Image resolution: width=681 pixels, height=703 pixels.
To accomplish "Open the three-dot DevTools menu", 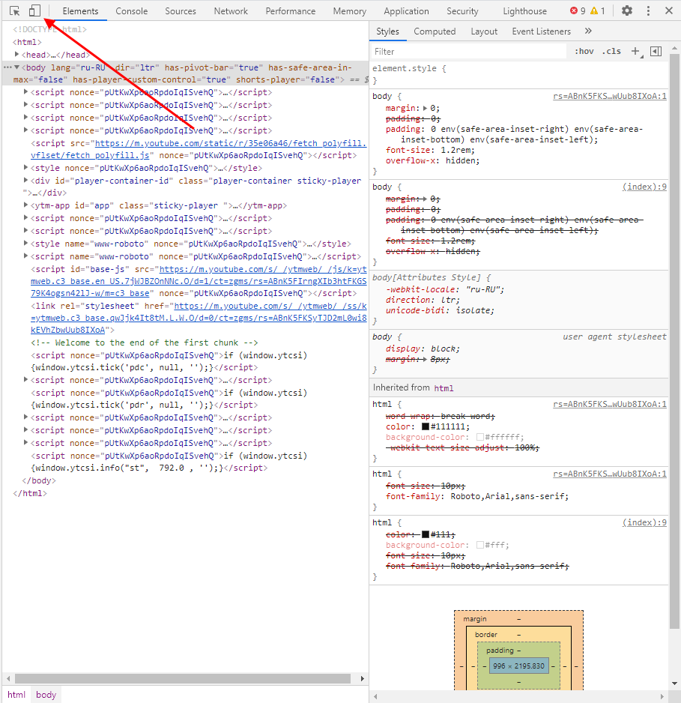I will coord(648,10).
